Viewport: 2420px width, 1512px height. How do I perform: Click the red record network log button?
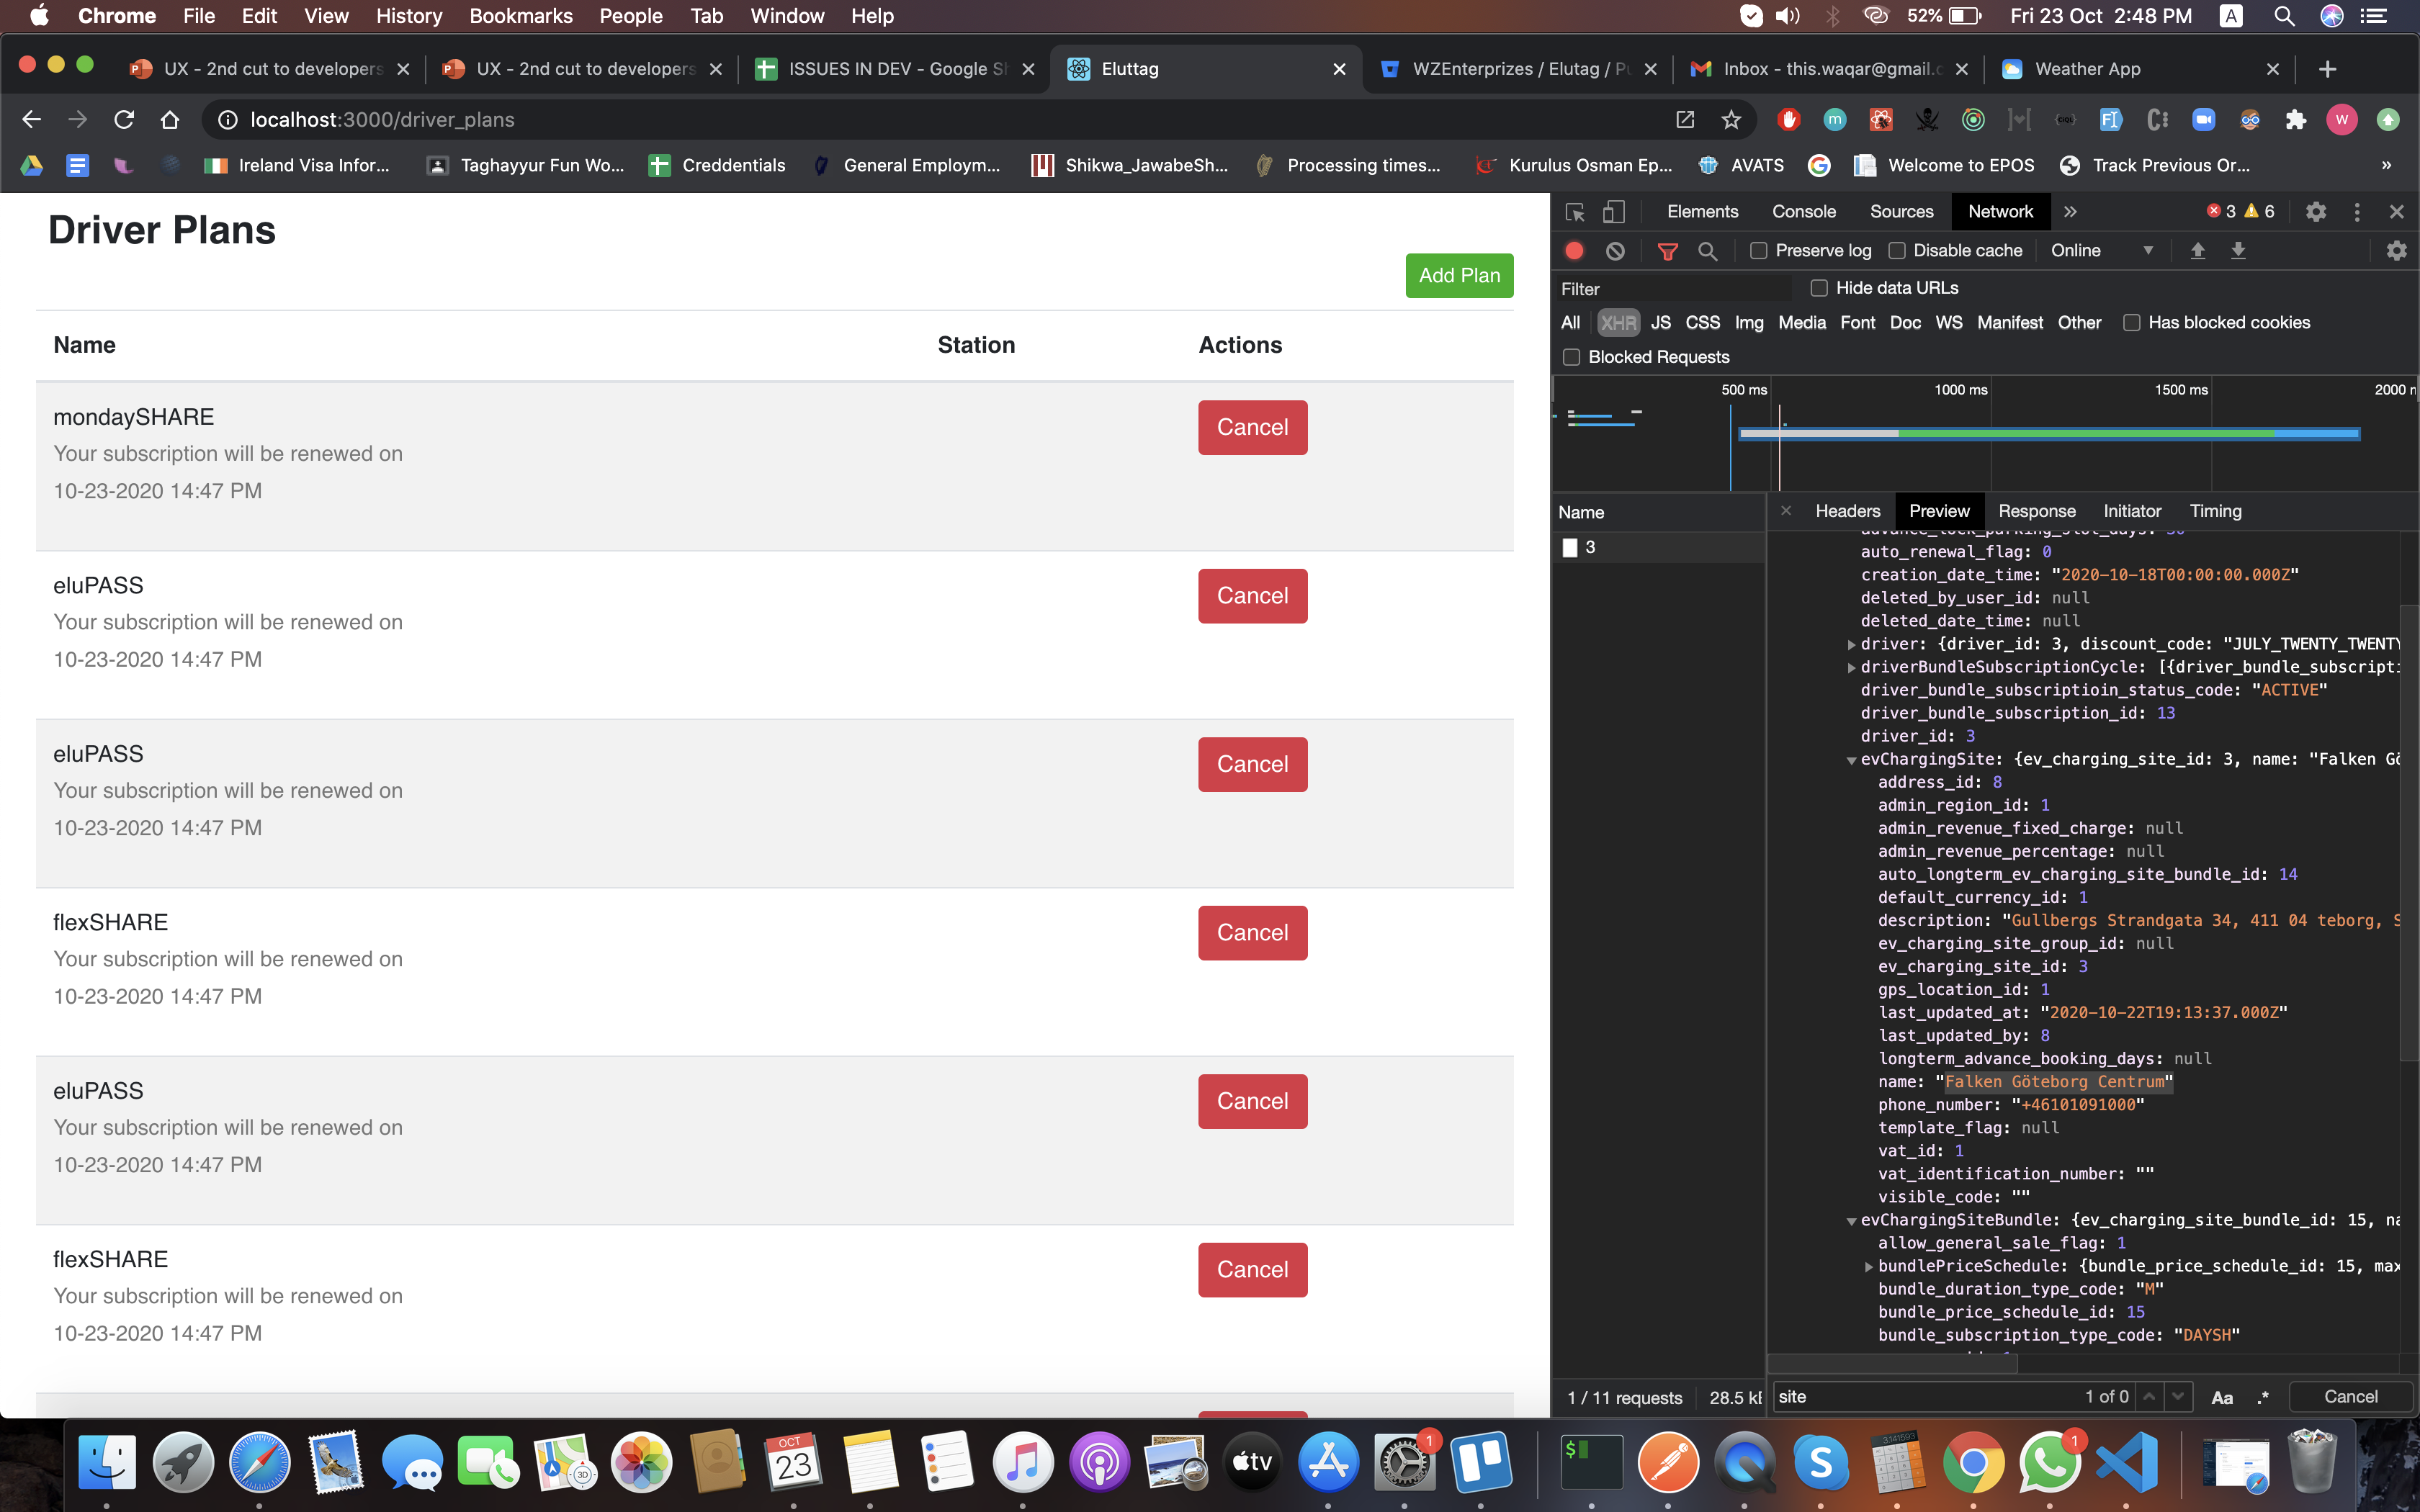coord(1574,251)
